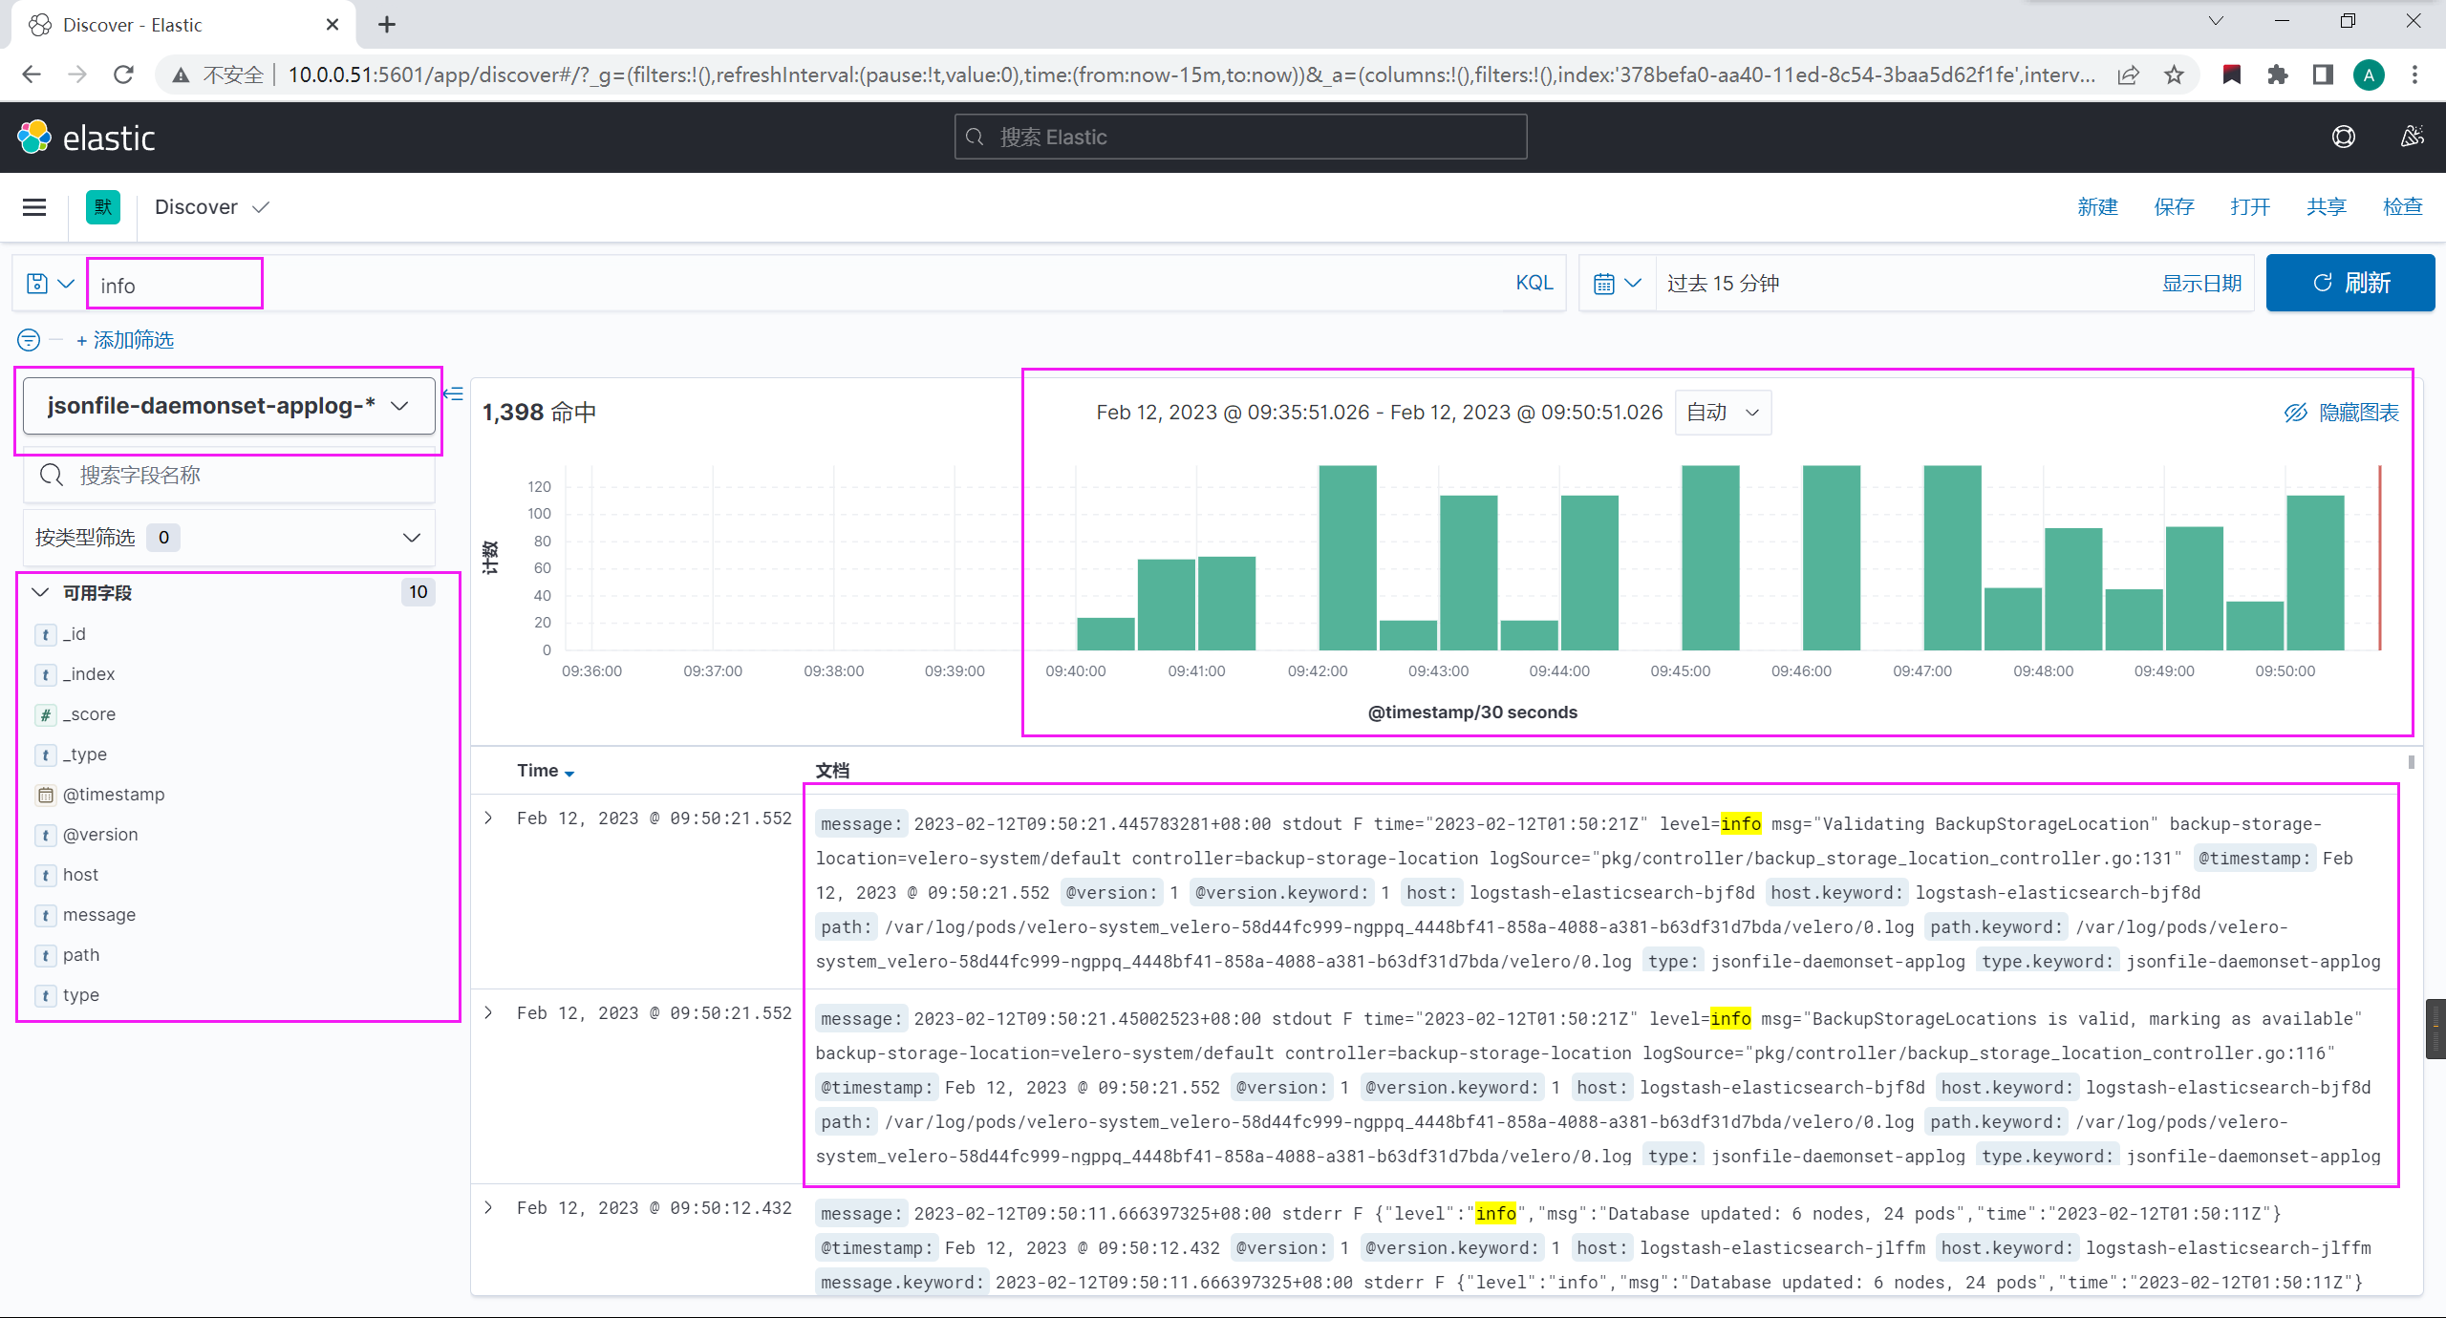Open browser tab search chevron
The height and width of the screenshot is (1318, 2446).
coord(2216,21)
